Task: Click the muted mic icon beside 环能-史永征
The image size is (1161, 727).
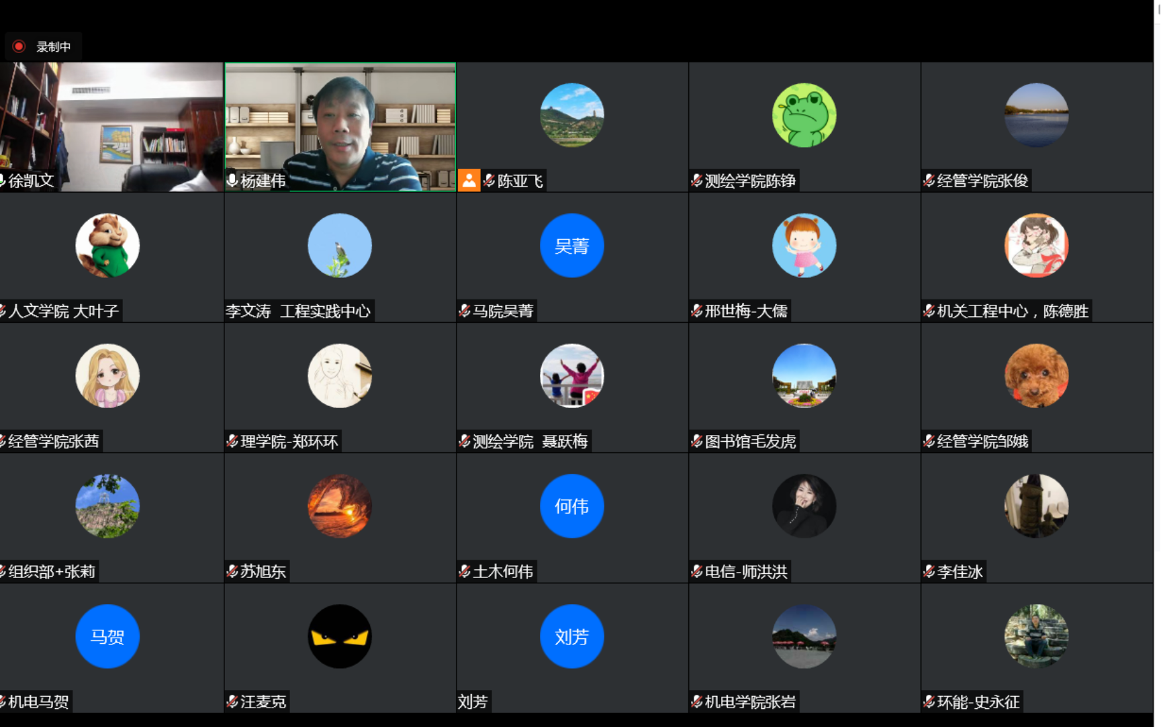Action: pos(929,701)
